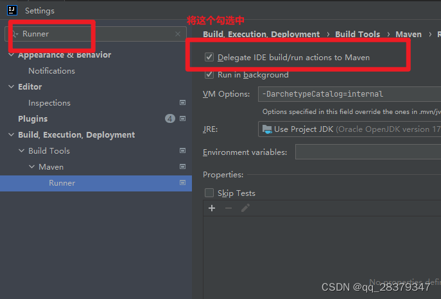
Task: Select Inspections in settings tree
Action: [49, 103]
